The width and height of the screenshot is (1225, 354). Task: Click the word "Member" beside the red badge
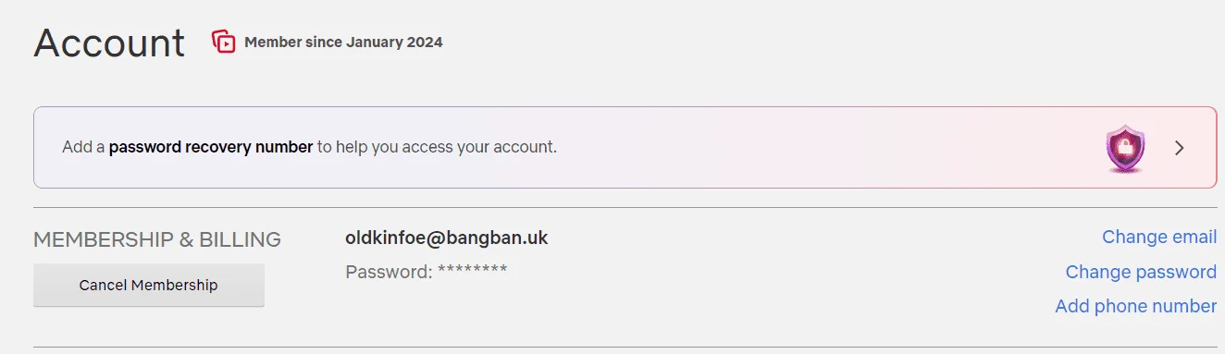click(x=275, y=43)
